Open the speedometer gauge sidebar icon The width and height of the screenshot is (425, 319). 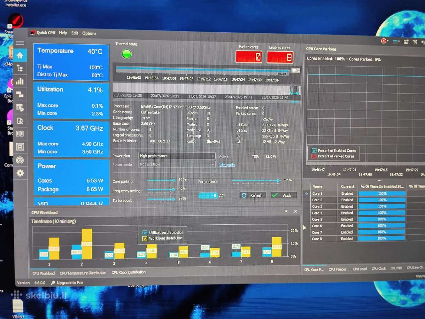(x=20, y=160)
